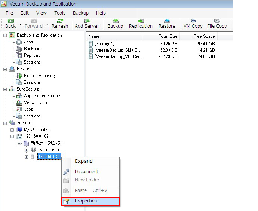
Task: Select the Servers tree item
Action: [24, 123]
